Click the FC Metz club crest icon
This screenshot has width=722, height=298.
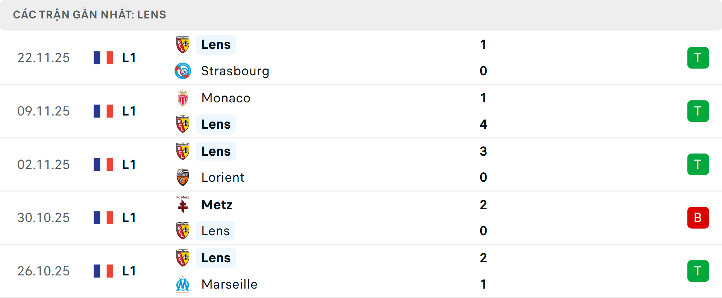[x=183, y=205]
